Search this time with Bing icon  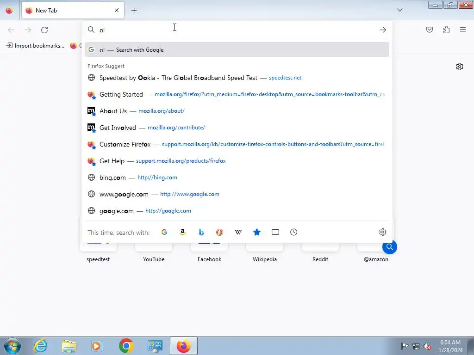[x=201, y=232]
